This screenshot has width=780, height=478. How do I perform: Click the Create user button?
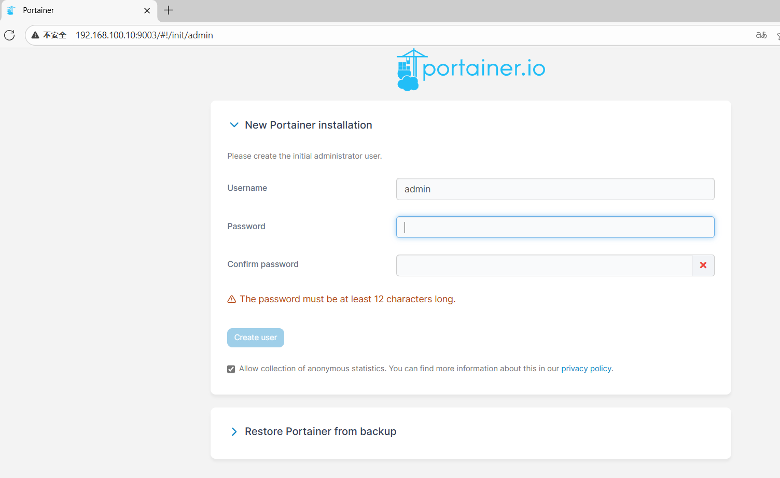pyautogui.click(x=256, y=338)
